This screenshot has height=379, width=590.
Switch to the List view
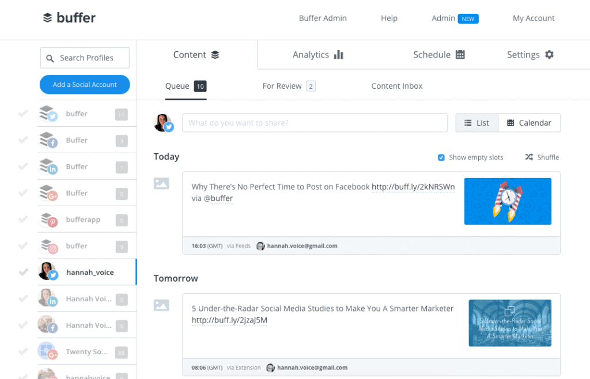click(476, 123)
